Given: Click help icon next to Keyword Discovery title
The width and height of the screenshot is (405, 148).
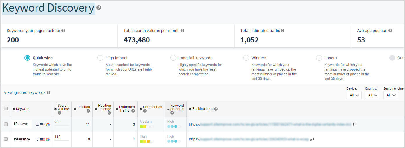Looking at the screenshot, I should point(99,8).
